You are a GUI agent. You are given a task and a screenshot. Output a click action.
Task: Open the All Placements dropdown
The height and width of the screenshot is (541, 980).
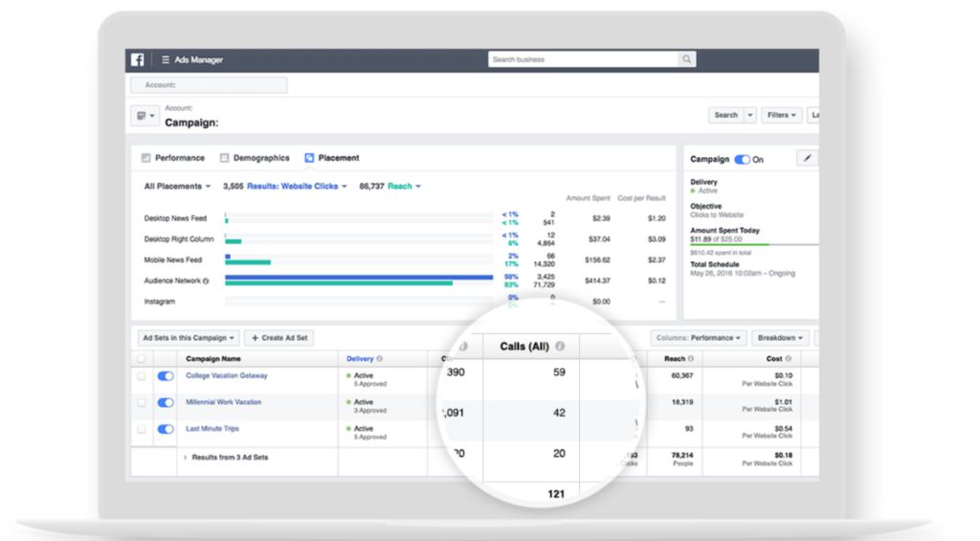point(177,187)
